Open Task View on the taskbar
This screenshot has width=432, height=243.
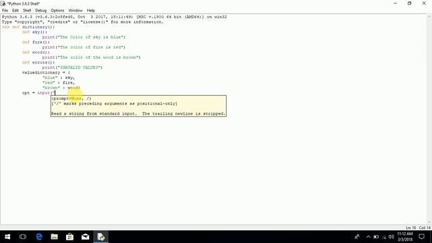23,237
